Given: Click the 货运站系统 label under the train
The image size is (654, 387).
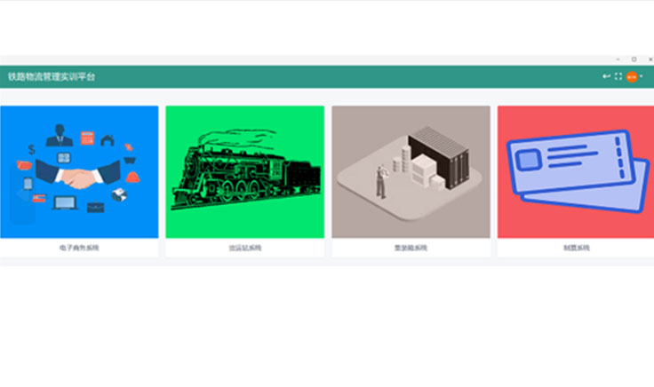Looking at the screenshot, I should pyautogui.click(x=245, y=248).
